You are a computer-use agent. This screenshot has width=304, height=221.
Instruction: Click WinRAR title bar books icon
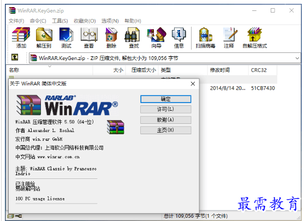tap(12, 10)
